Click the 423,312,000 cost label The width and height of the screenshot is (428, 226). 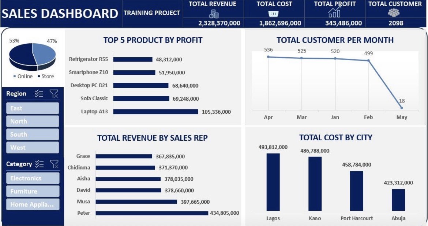point(398,183)
